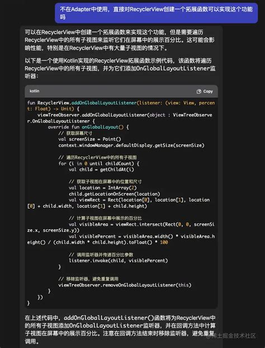Click the 遍历RecyclerView中的所有子视图 comment
This screenshot has height=348, width=265.
coord(98,157)
